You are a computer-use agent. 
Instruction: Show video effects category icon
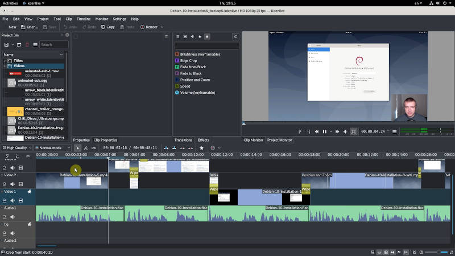coord(185,36)
